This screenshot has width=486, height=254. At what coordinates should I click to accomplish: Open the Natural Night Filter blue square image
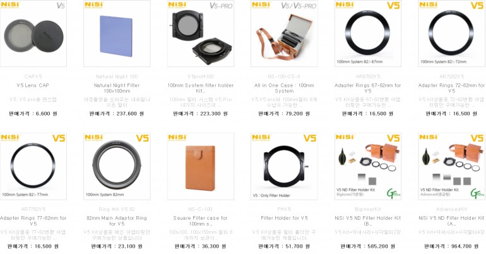(x=117, y=33)
